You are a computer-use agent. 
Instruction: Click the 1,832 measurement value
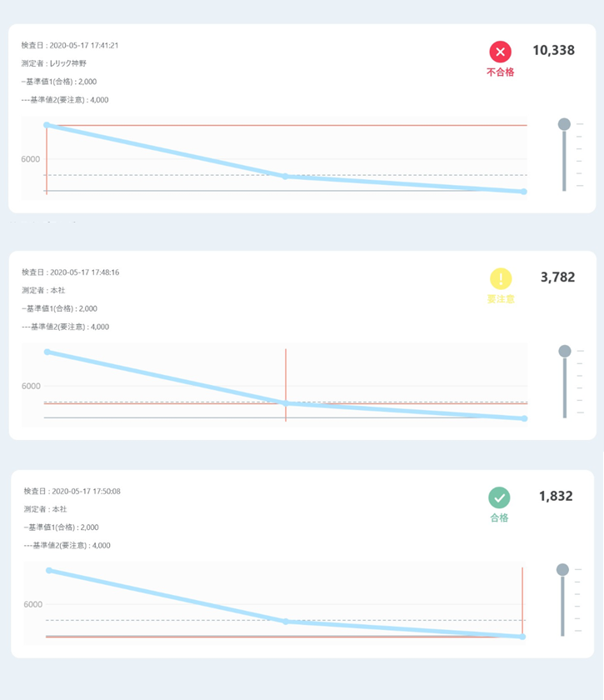pos(556,496)
